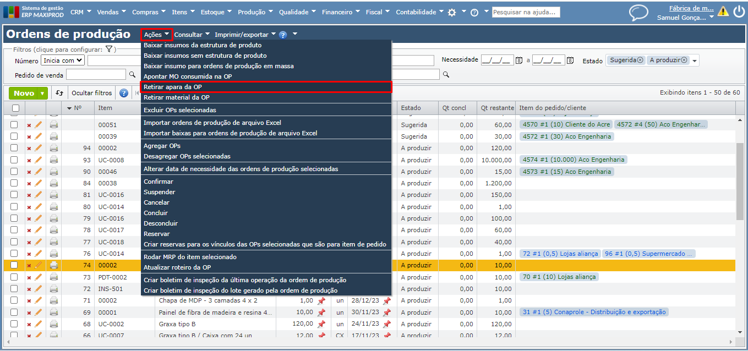Open the Número 'Inicia com' dropdown

[x=63, y=61]
